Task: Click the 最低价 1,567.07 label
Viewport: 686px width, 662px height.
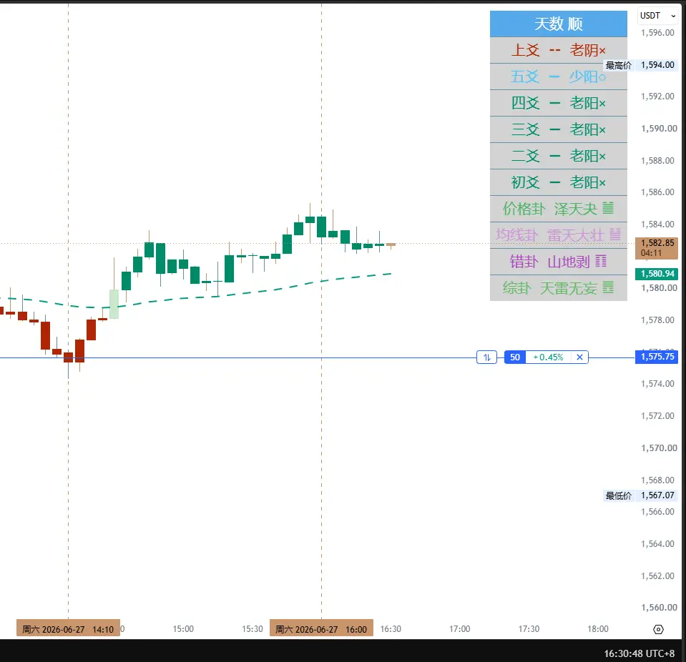Action: (x=640, y=495)
